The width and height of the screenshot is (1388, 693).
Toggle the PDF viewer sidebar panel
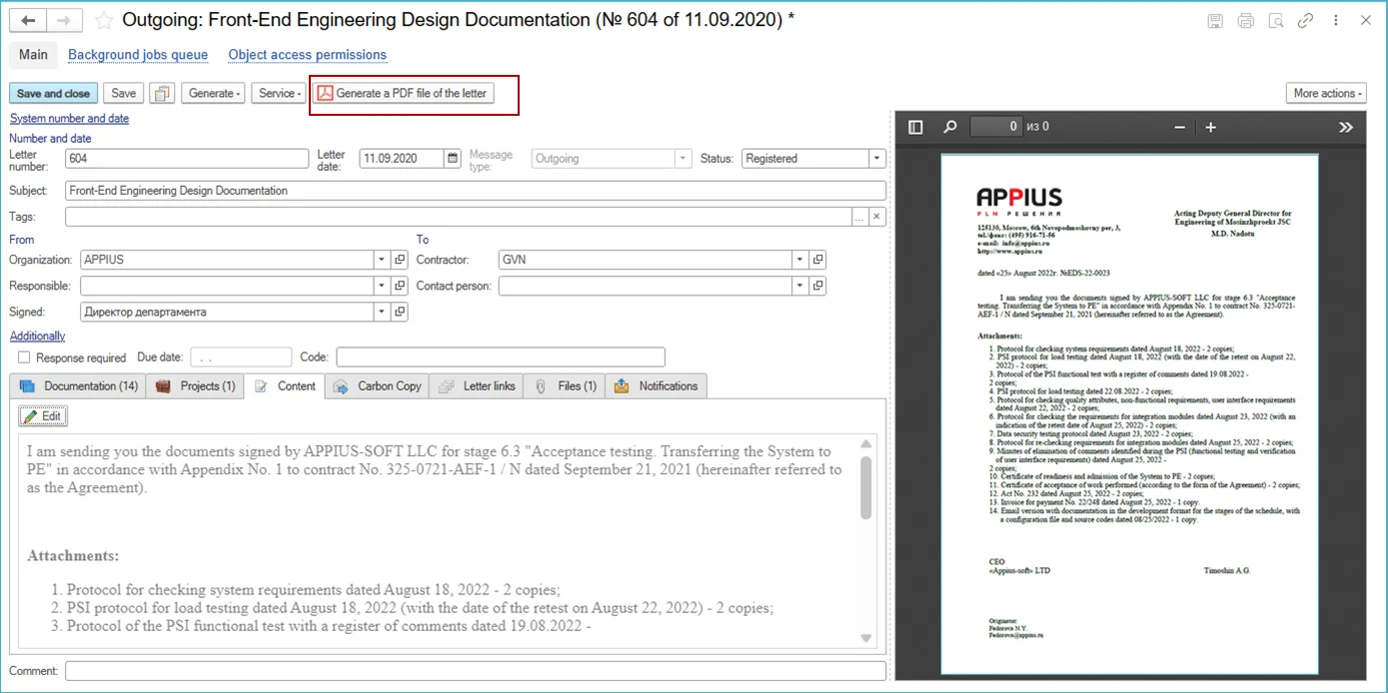(x=915, y=127)
